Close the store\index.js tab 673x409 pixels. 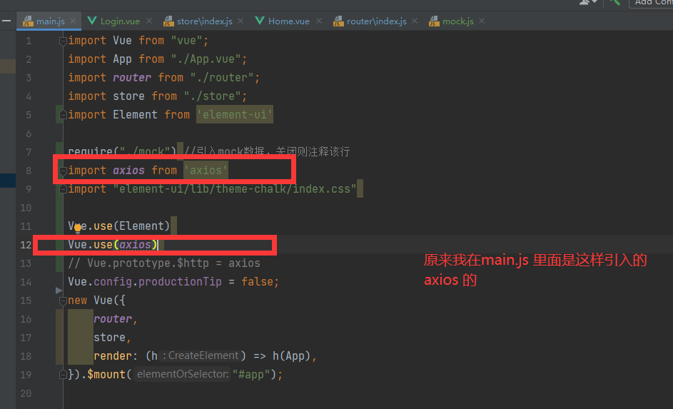pos(241,21)
